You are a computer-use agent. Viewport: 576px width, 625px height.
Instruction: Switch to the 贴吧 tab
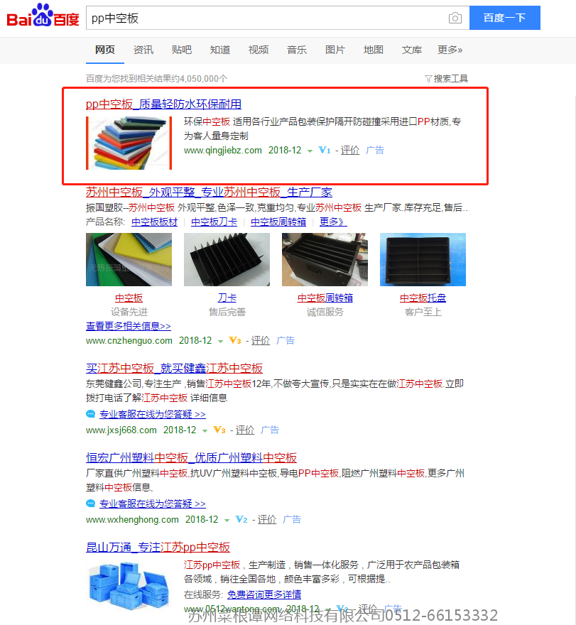coord(181,50)
